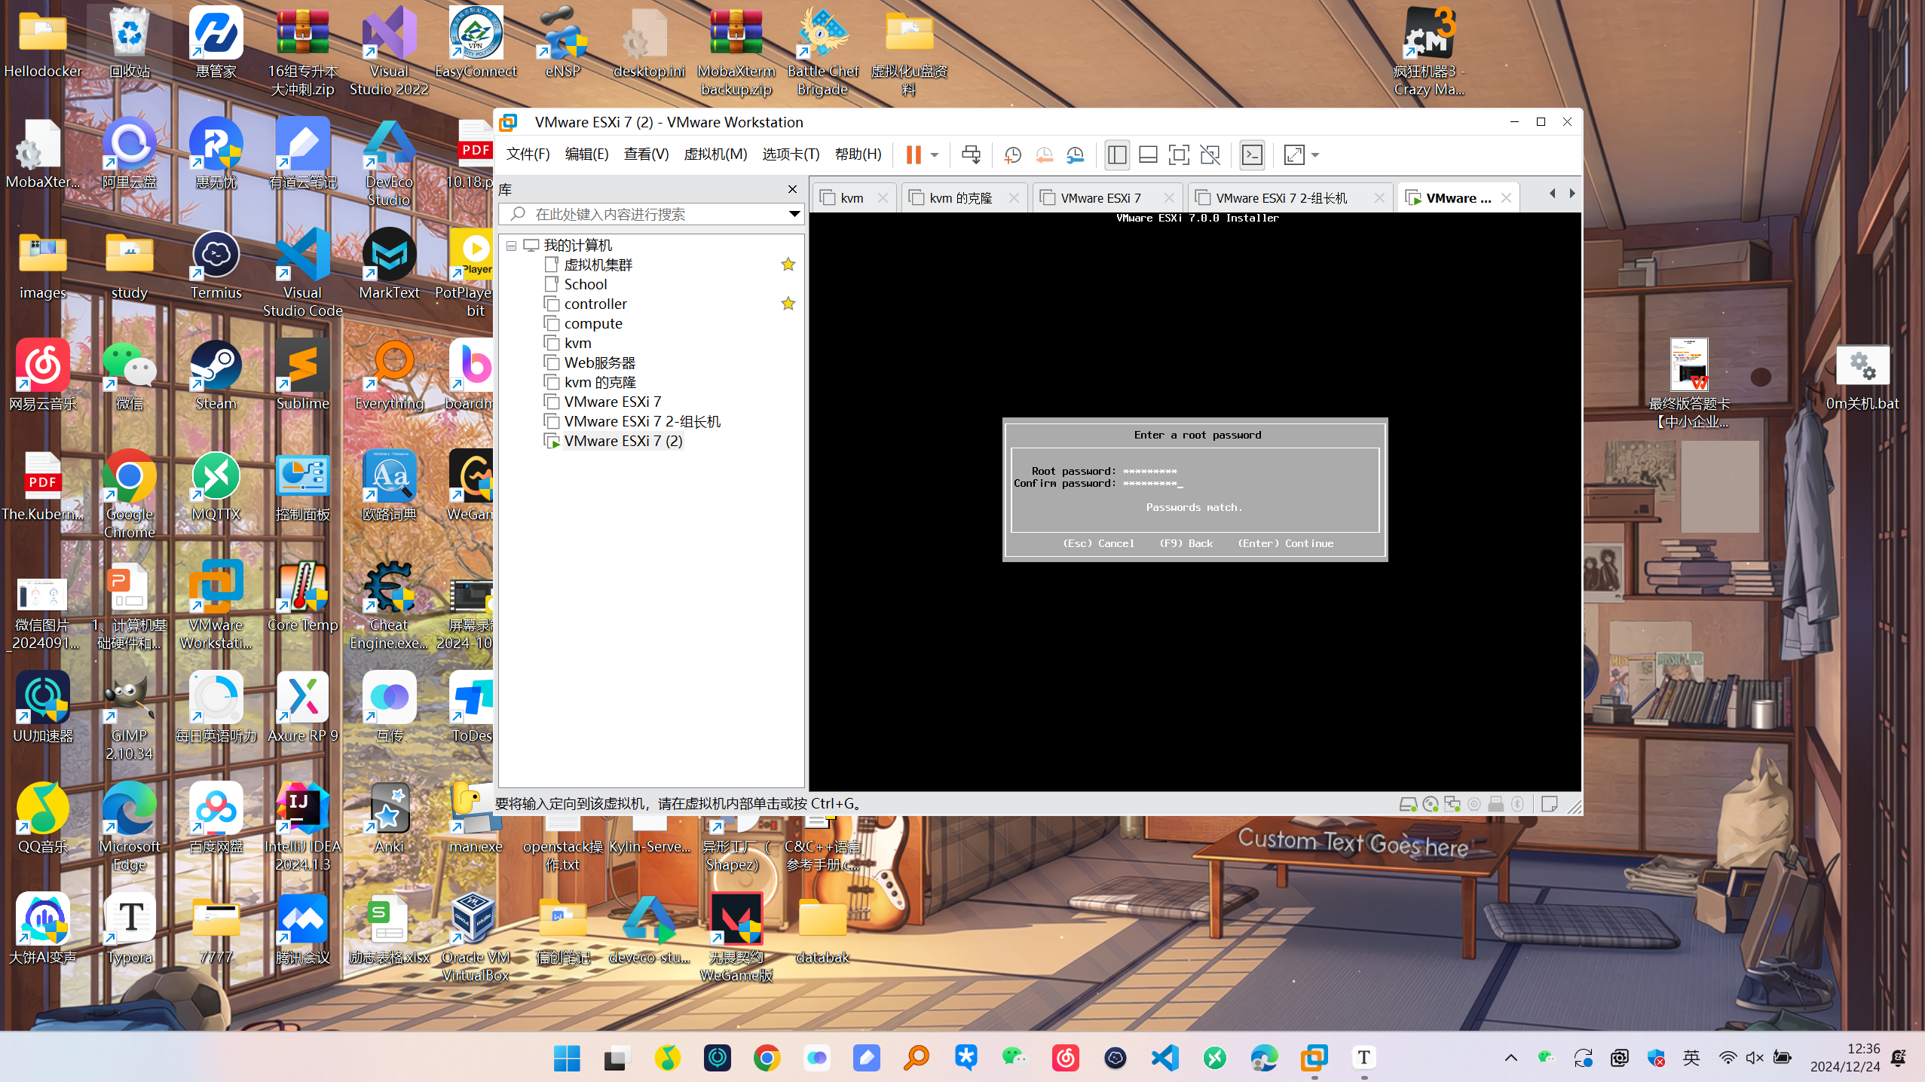The width and height of the screenshot is (1925, 1082).
Task: Open the message log icon
Action: [1550, 805]
